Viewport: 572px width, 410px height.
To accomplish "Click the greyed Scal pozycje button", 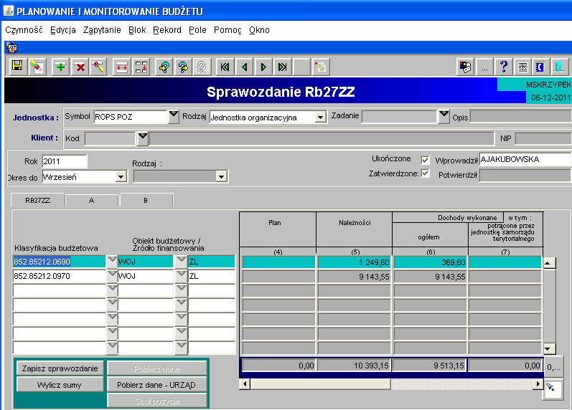I will [157, 401].
